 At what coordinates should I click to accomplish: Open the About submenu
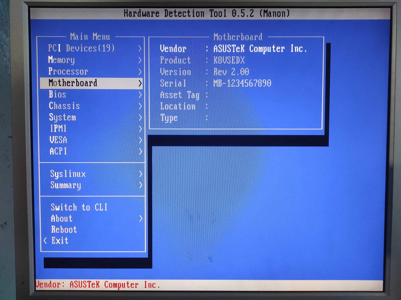point(93,219)
